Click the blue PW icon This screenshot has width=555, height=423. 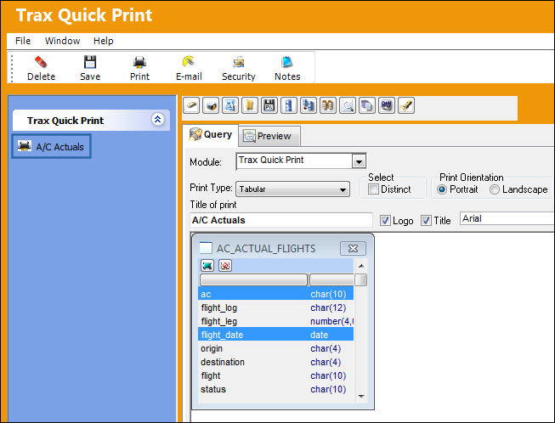[387, 105]
